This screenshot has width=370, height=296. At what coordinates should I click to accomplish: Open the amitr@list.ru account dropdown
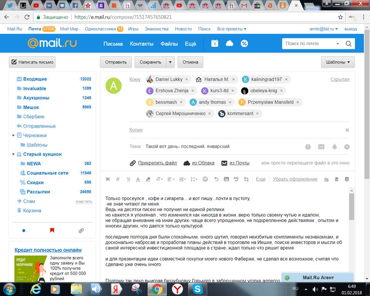323,29
